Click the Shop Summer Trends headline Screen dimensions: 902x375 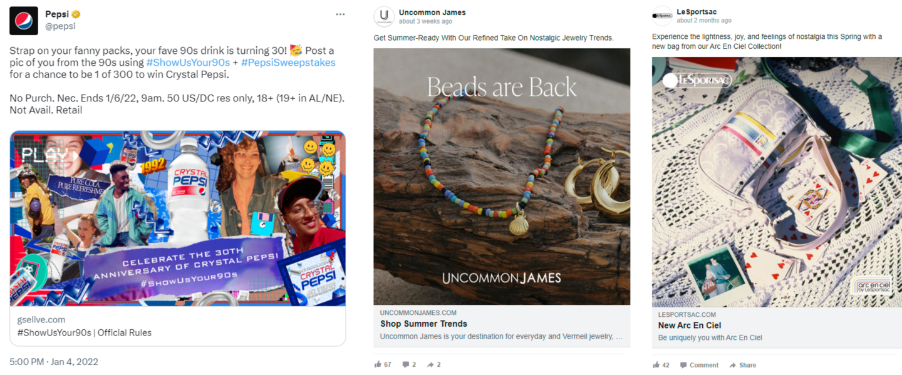[x=423, y=324]
